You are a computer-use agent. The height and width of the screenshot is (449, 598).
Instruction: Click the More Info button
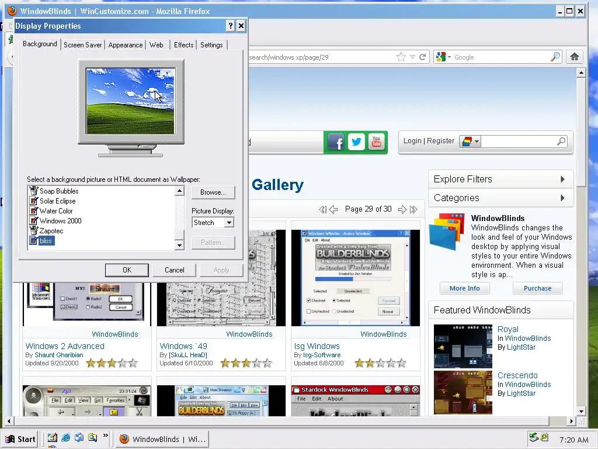(464, 288)
